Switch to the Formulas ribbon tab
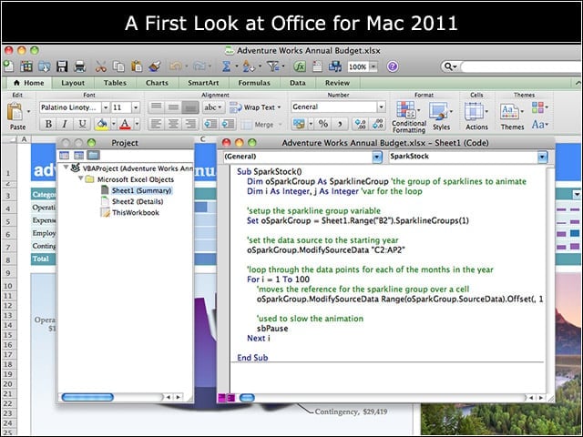This screenshot has width=583, height=437. [x=254, y=83]
